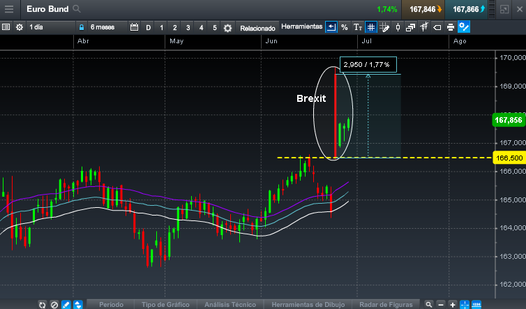Image resolution: width=526 pixels, height=309 pixels.
Task: Click the zoom magnifier icon at bottom
Action: (429, 305)
